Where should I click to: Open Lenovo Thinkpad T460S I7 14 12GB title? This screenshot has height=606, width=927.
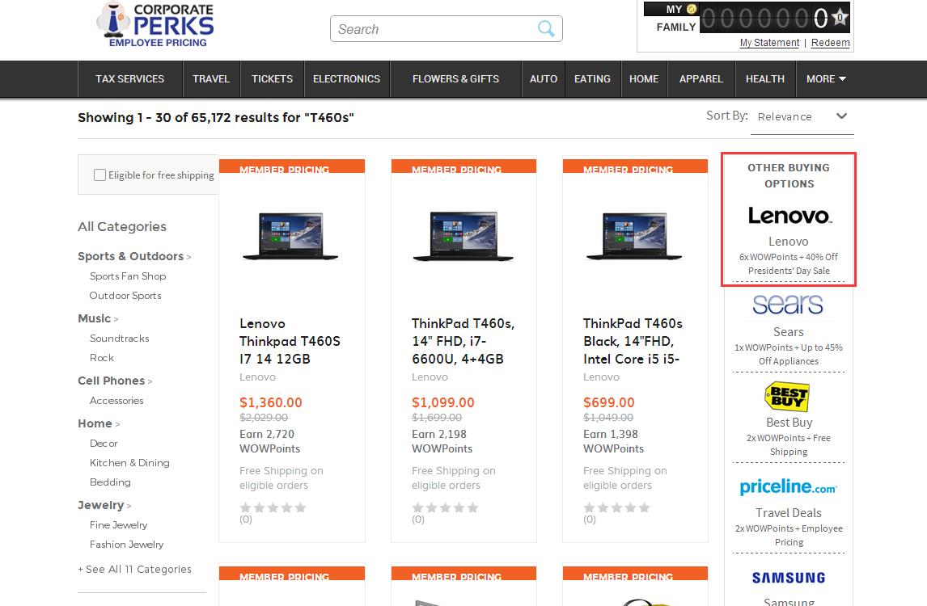click(x=290, y=342)
